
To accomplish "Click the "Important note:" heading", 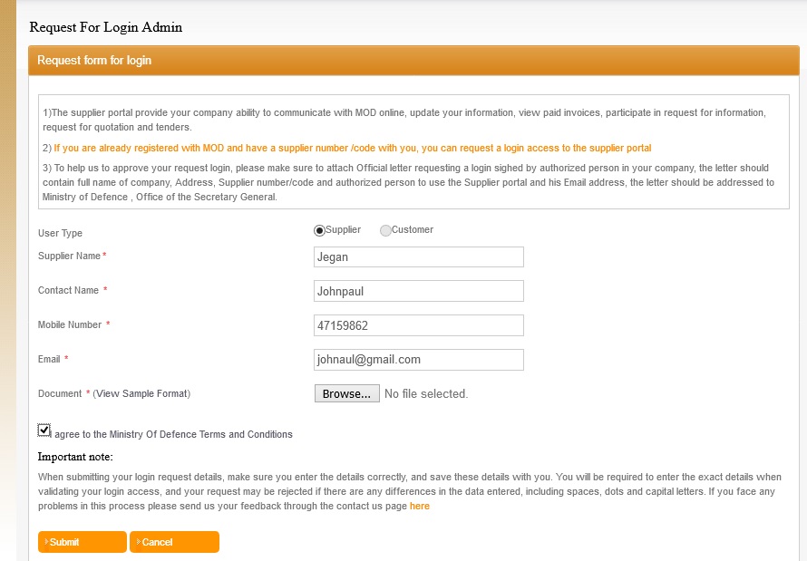I will [x=75, y=457].
